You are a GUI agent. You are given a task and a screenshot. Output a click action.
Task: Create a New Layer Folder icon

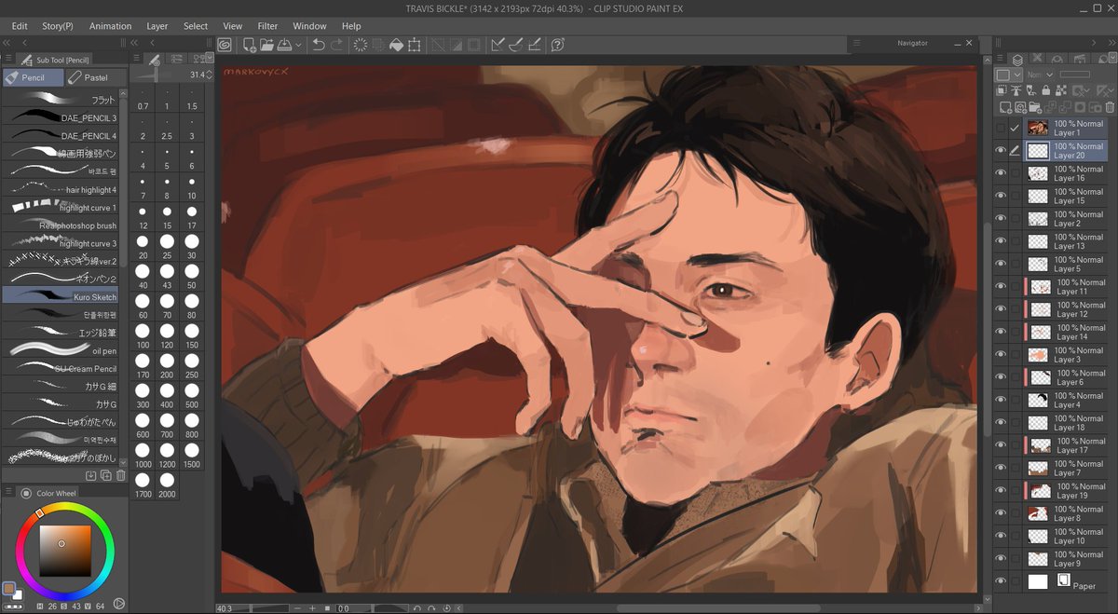(1035, 108)
